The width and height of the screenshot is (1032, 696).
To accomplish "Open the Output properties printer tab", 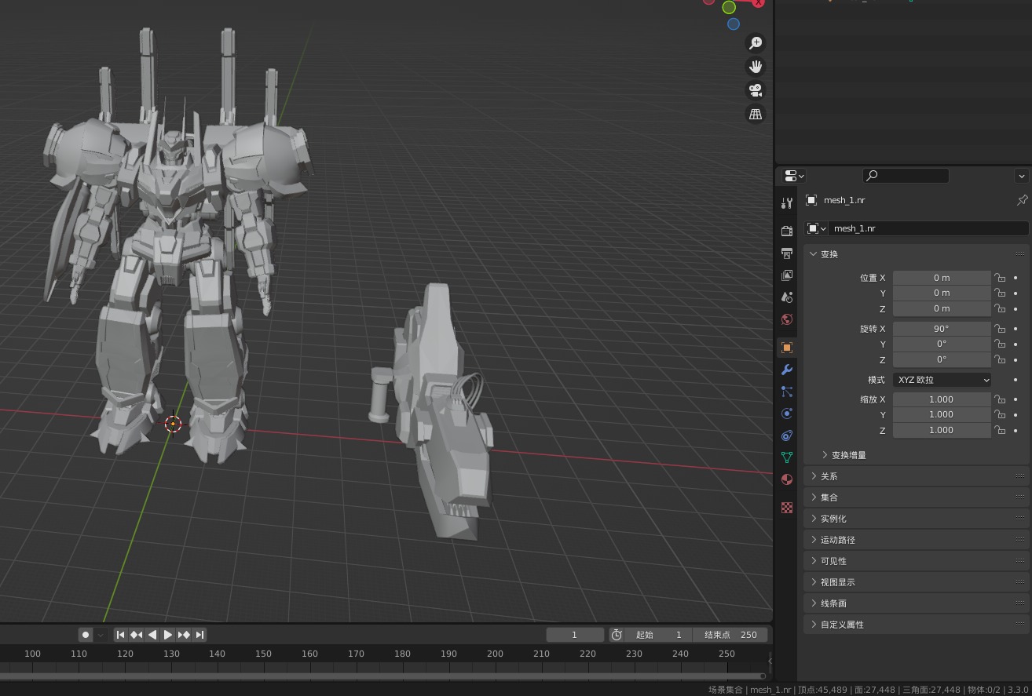I will pyautogui.click(x=787, y=253).
